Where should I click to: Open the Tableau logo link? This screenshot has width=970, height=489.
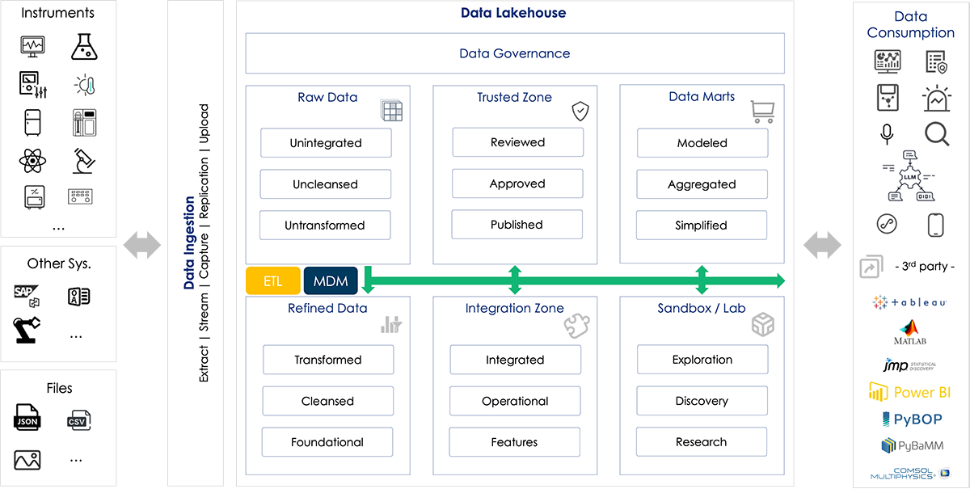point(910,301)
